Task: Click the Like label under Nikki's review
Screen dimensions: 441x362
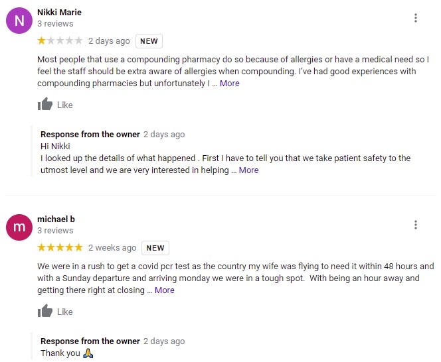Action: coord(65,105)
